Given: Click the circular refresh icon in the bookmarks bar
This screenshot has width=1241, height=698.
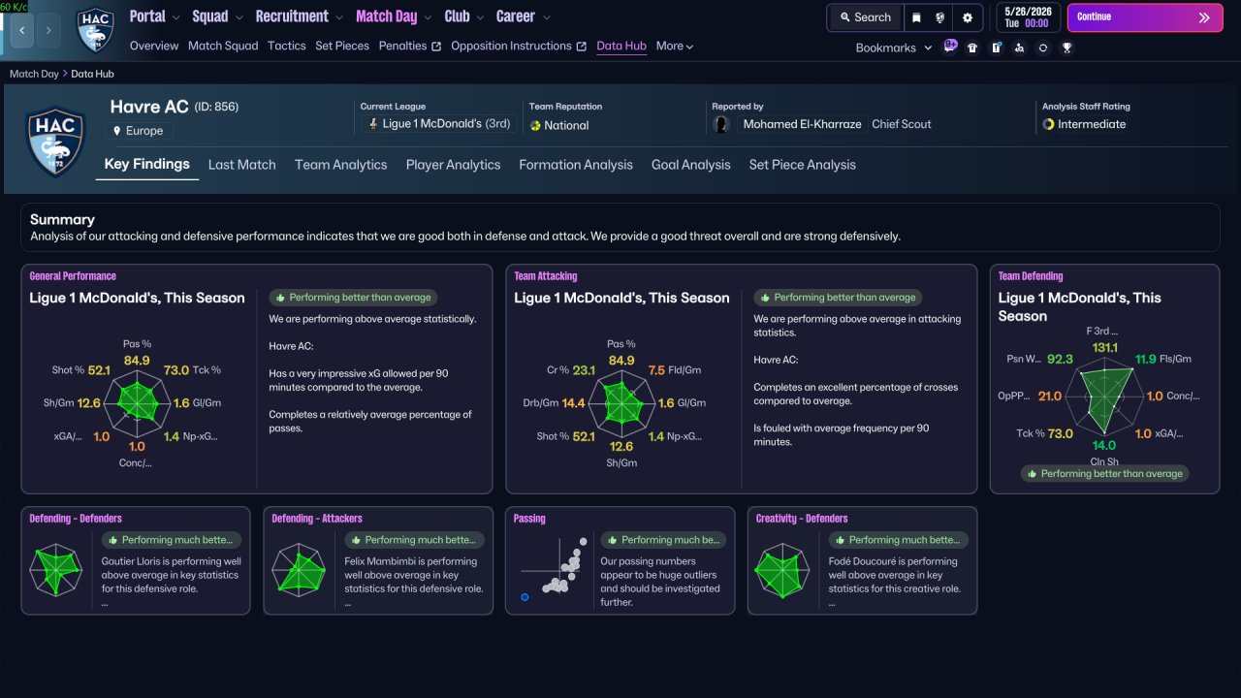Looking at the screenshot, I should 1043,48.
